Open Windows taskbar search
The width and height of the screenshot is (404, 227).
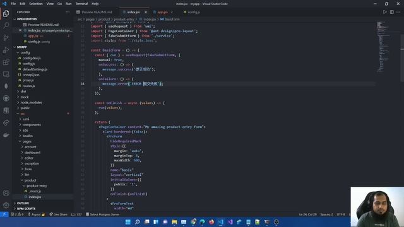(x=138, y=222)
